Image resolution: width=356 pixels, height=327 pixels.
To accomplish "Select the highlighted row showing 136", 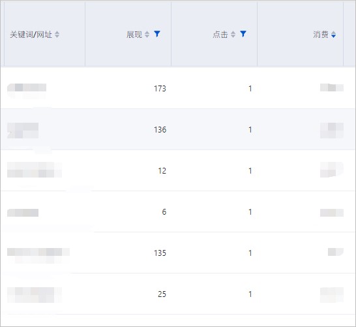I will pyautogui.click(x=178, y=129).
